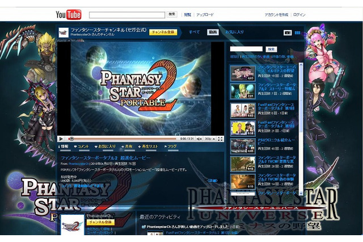Image resolution: width=363 pixels, height=242 pixels.
Task: Open the お気に入り tab below the video
Action: [x=105, y=147]
